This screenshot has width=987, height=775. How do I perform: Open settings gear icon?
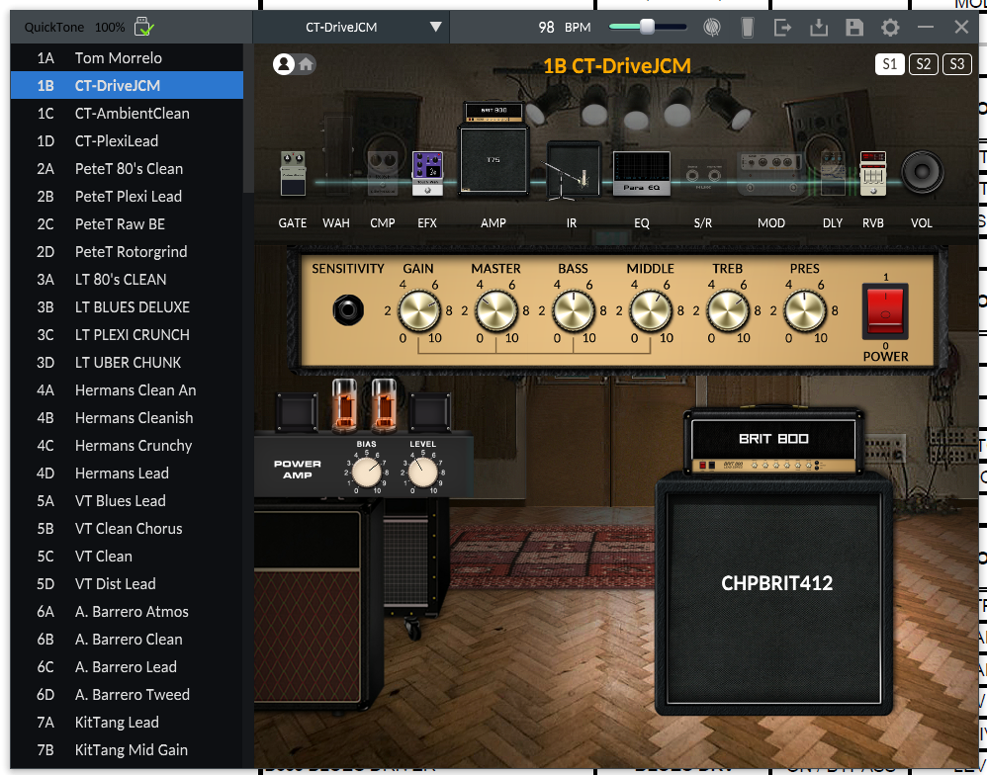pyautogui.click(x=890, y=27)
